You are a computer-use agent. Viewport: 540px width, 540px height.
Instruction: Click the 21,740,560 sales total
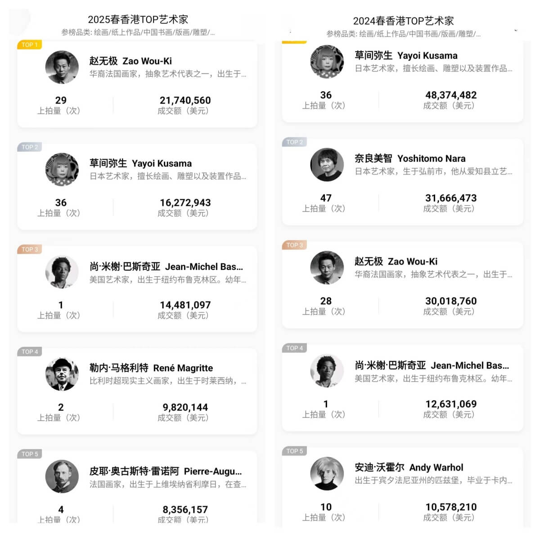click(x=185, y=100)
